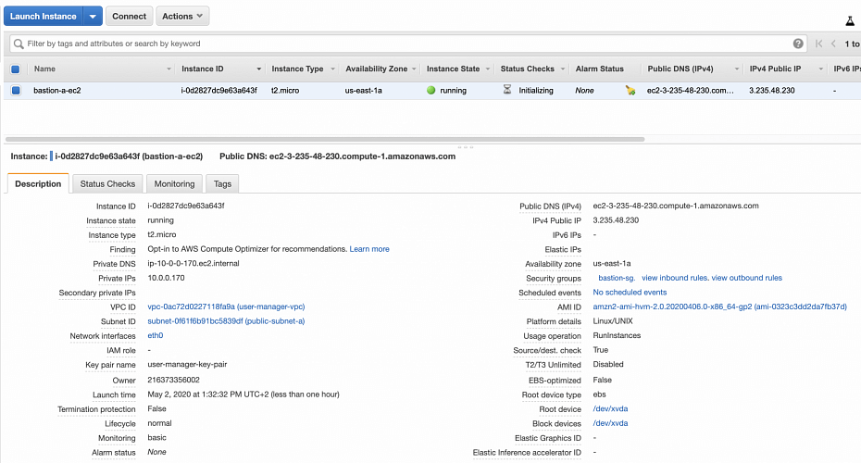Click the alarm bell create icon
Viewport: 861px width, 463px height.
(x=630, y=91)
